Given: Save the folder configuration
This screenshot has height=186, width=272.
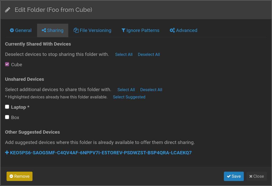Looking at the screenshot, I should (234, 176).
